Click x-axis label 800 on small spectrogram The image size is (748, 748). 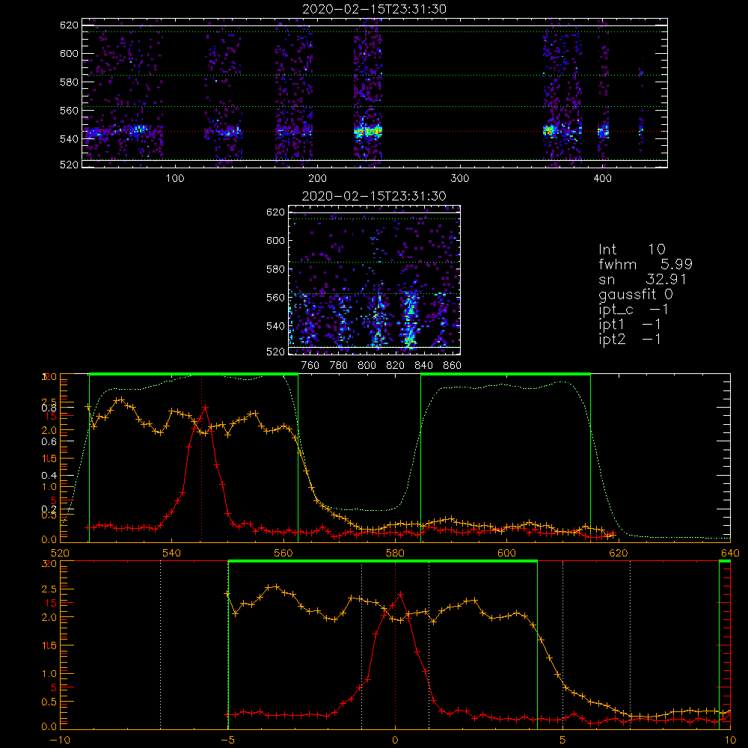[x=367, y=366]
